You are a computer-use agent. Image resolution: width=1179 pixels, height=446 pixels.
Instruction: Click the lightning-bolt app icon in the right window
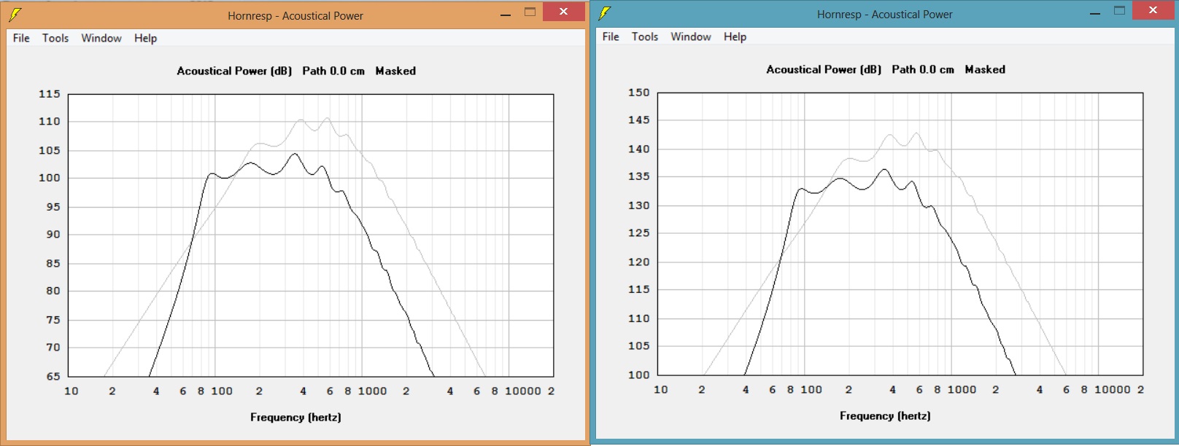[605, 13]
